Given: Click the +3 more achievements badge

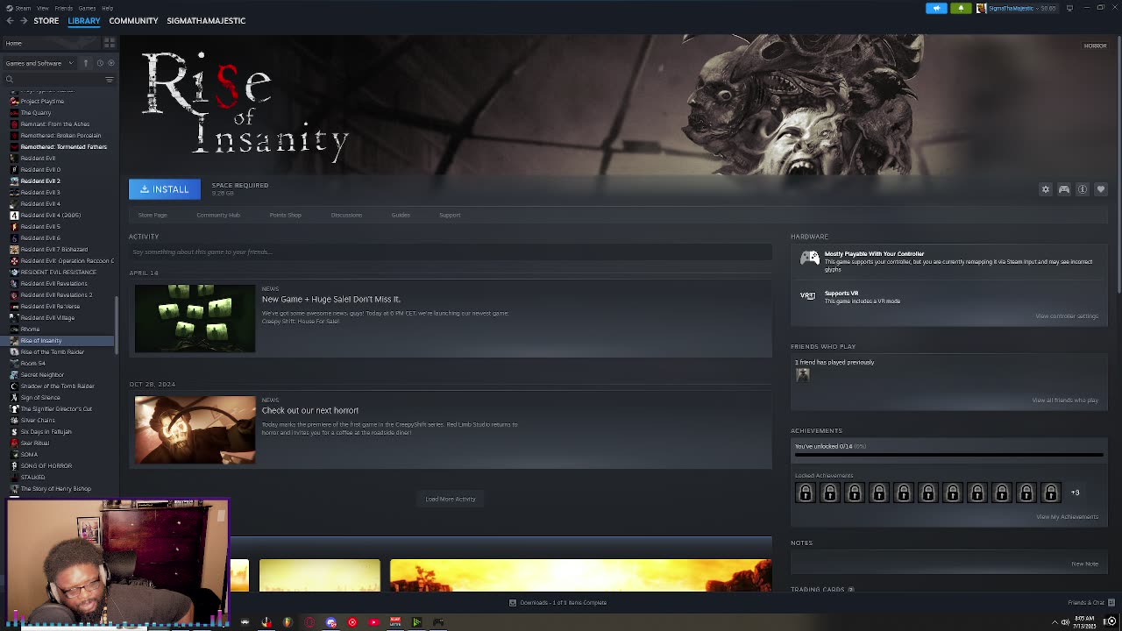Looking at the screenshot, I should point(1075,493).
